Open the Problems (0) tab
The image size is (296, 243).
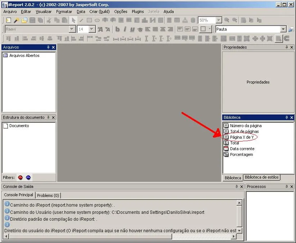pyautogui.click(x=48, y=195)
